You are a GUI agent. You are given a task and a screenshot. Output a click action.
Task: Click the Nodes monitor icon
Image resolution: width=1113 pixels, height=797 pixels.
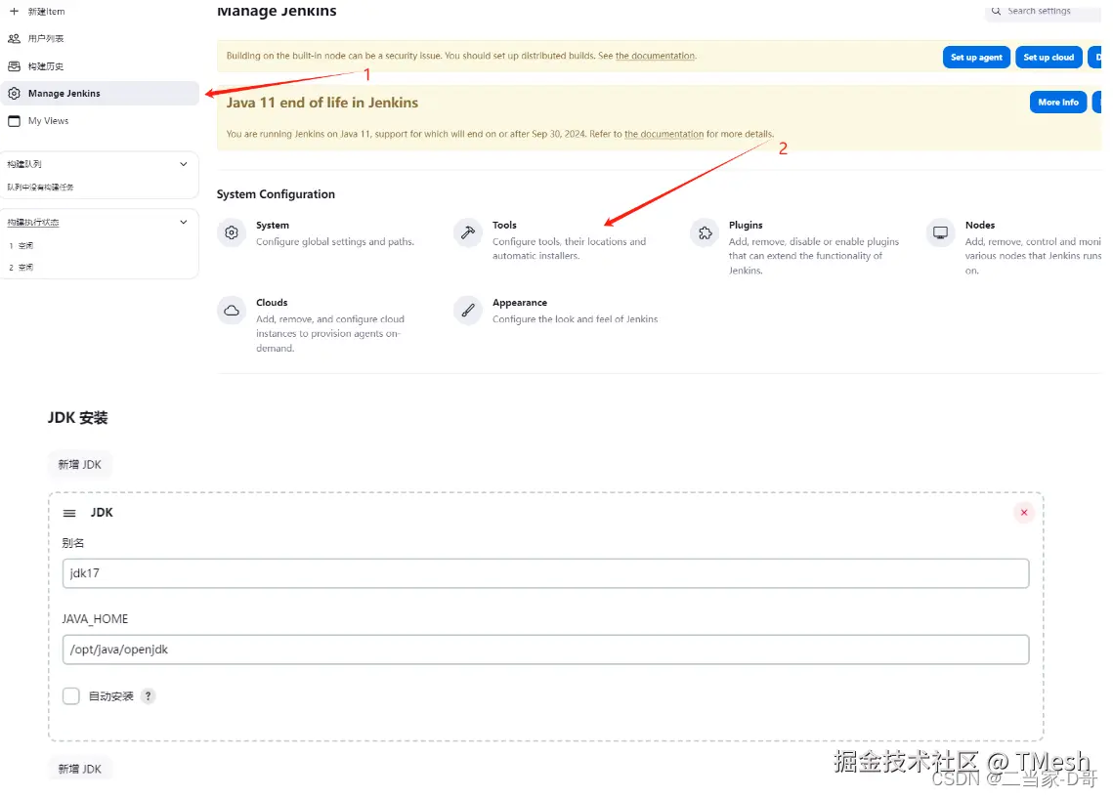pos(940,232)
